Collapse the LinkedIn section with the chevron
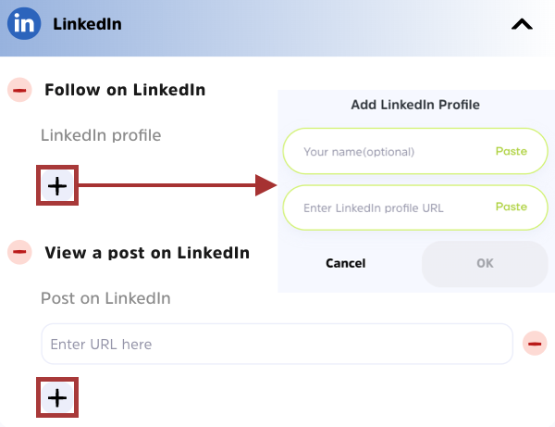The height and width of the screenshot is (427, 555). tap(522, 25)
